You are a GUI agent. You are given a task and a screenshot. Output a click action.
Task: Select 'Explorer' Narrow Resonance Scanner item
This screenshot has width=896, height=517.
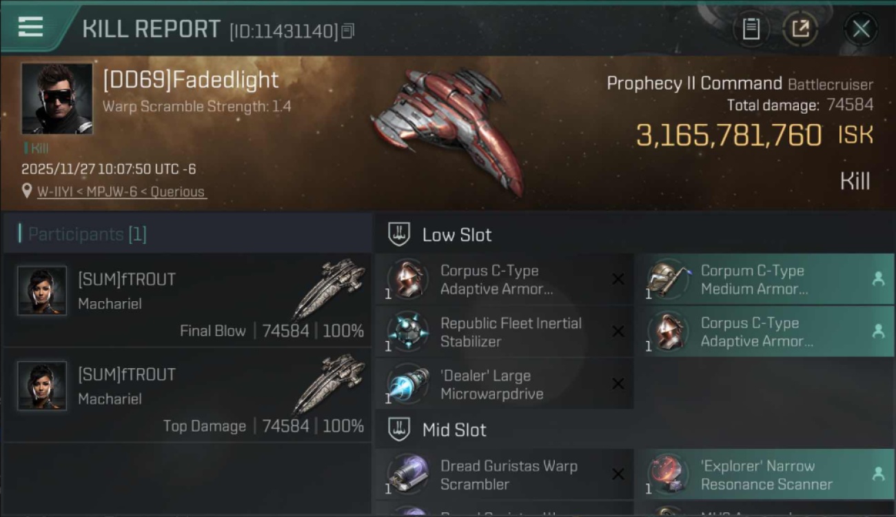pyautogui.click(x=764, y=475)
